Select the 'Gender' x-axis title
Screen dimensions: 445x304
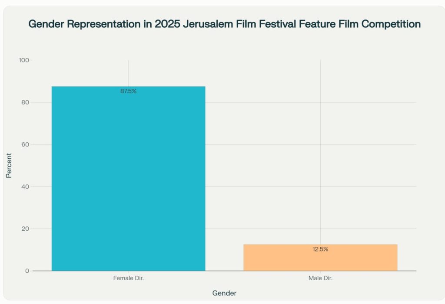224,293
